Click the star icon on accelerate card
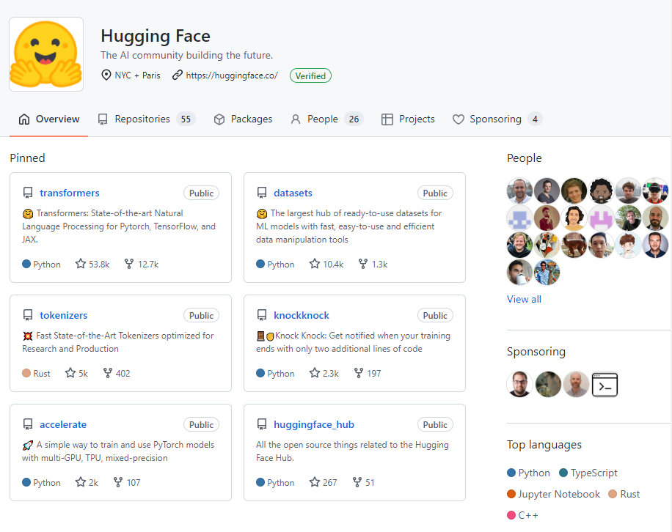The width and height of the screenshot is (672, 532). coord(81,482)
